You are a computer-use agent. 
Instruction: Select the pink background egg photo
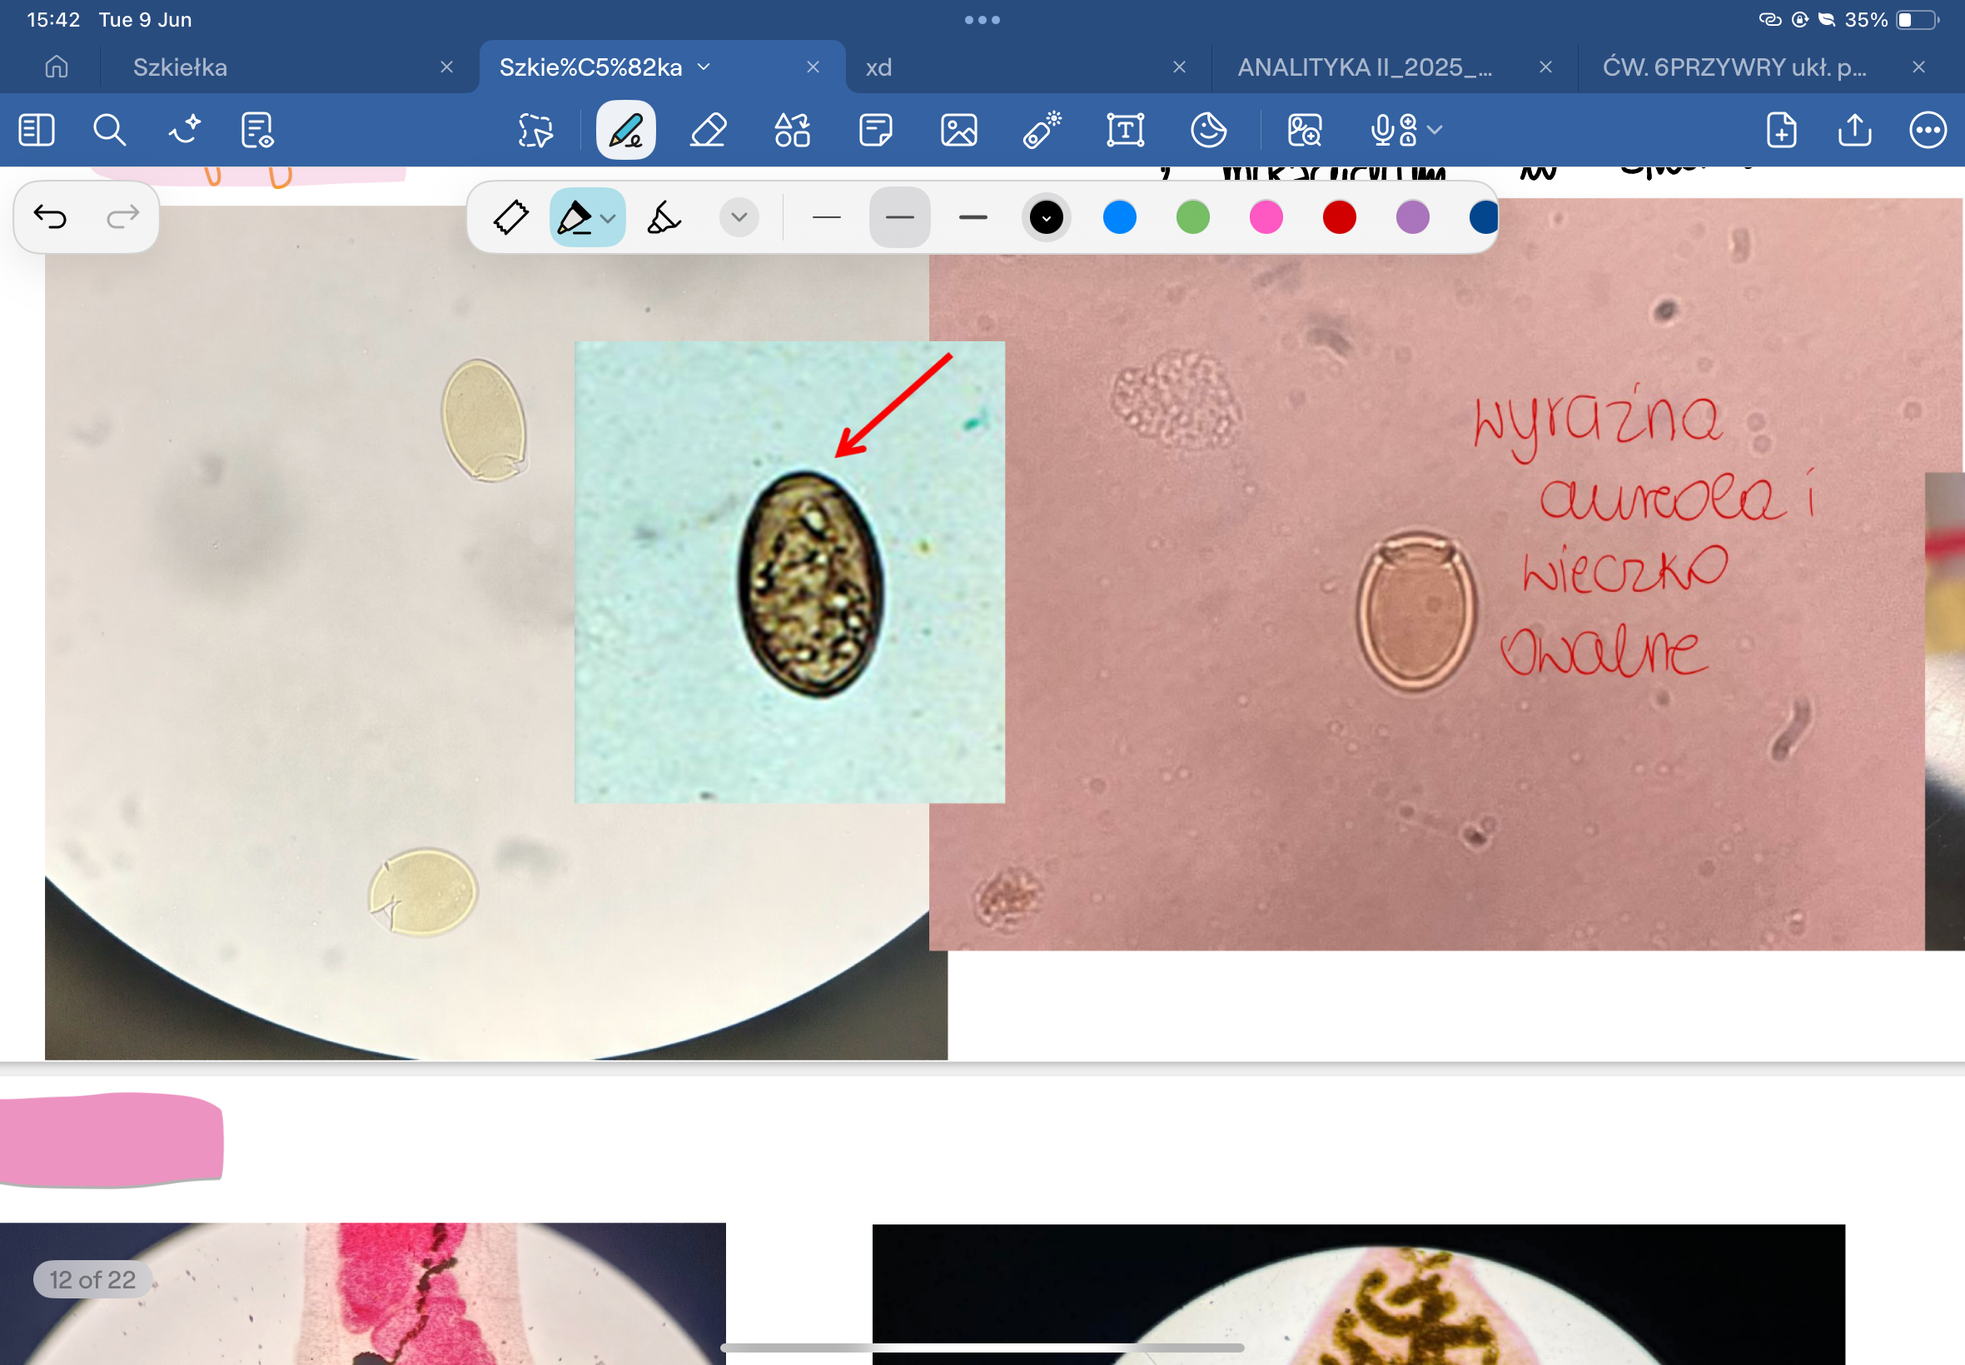coord(1445,573)
